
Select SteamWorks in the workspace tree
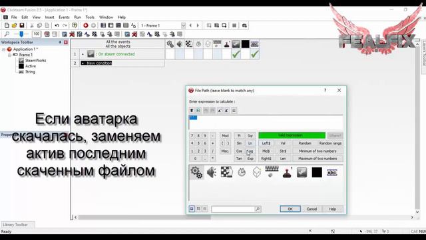point(35,61)
